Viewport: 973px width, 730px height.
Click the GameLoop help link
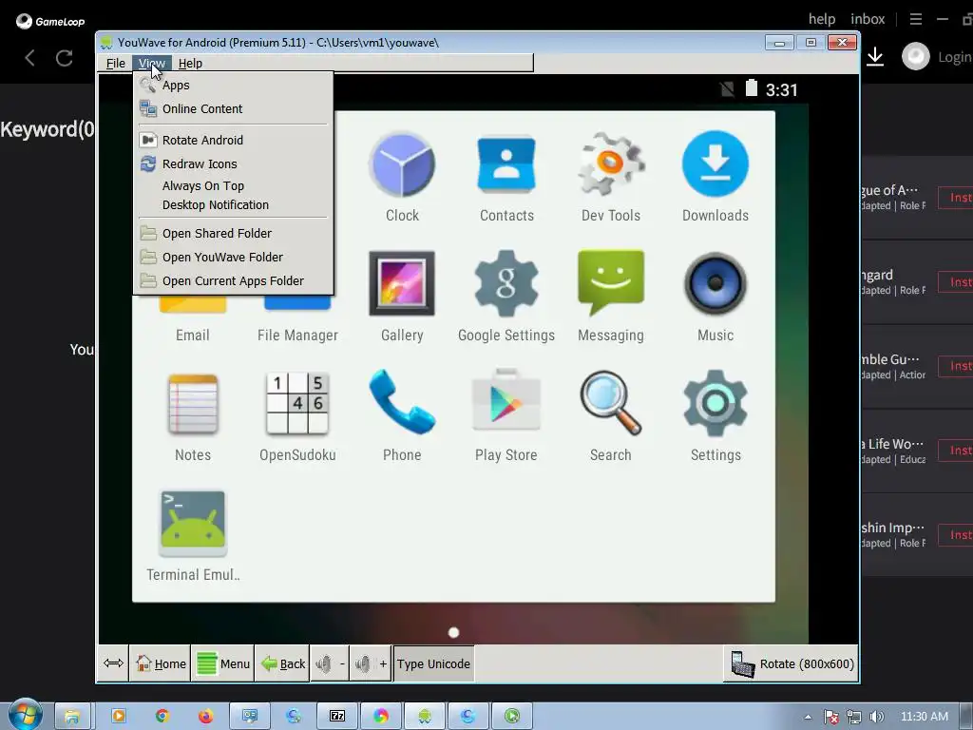[x=822, y=19]
